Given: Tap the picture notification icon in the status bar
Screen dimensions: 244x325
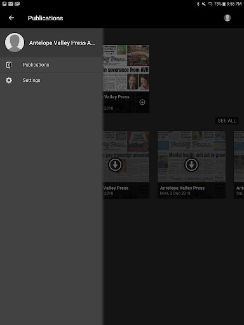Looking at the screenshot, I should (x=4, y=4).
